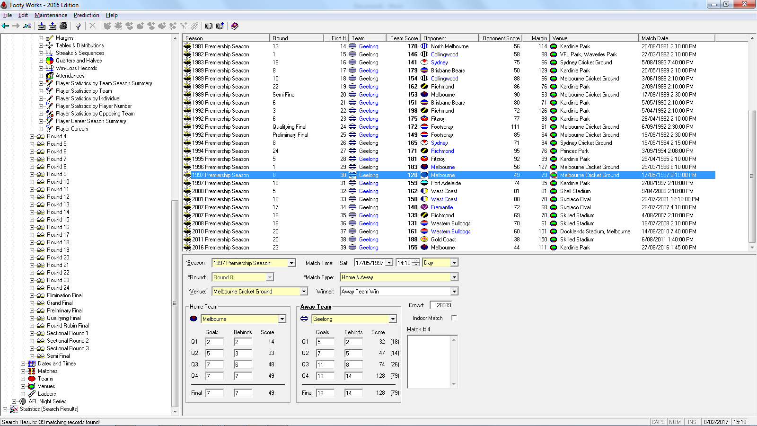The height and width of the screenshot is (426, 757).
Task: Click the Streaks & Sequences tree icon
Action: [x=50, y=53]
